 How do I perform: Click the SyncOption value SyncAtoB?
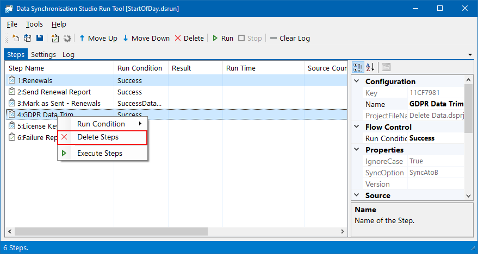click(x=436, y=173)
